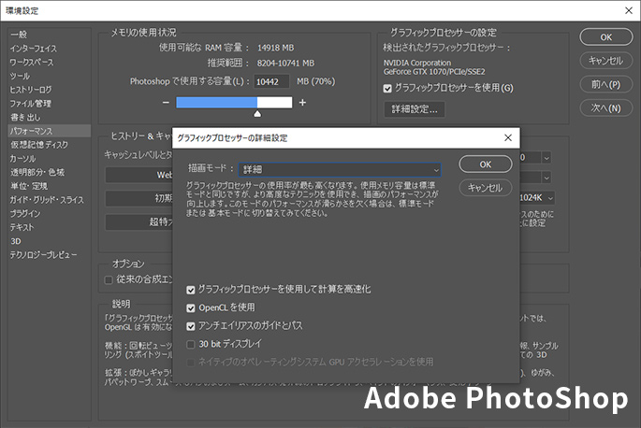The width and height of the screenshot is (641, 428).
Task: Toggle アンチエイリアスのガイドとパス checkbox
Action: [x=191, y=326]
